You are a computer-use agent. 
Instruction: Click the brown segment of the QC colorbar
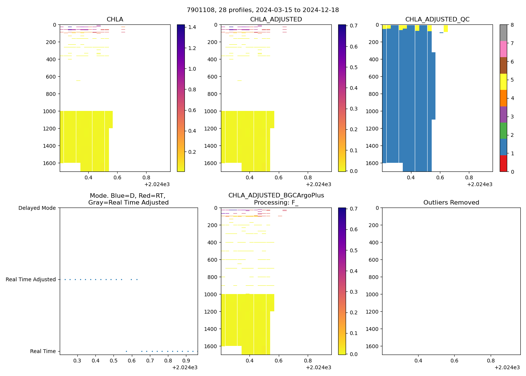point(503,65)
